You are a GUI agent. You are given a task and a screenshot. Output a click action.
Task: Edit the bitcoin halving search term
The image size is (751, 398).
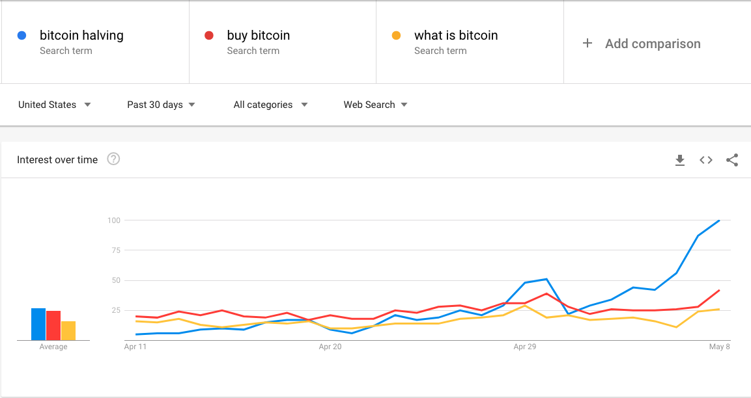coord(81,36)
